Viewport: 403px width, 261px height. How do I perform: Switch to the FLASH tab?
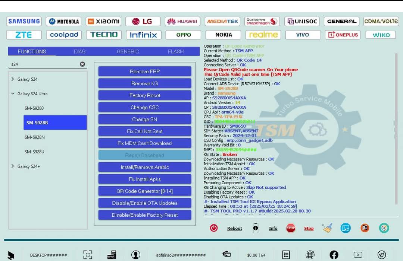(x=175, y=51)
